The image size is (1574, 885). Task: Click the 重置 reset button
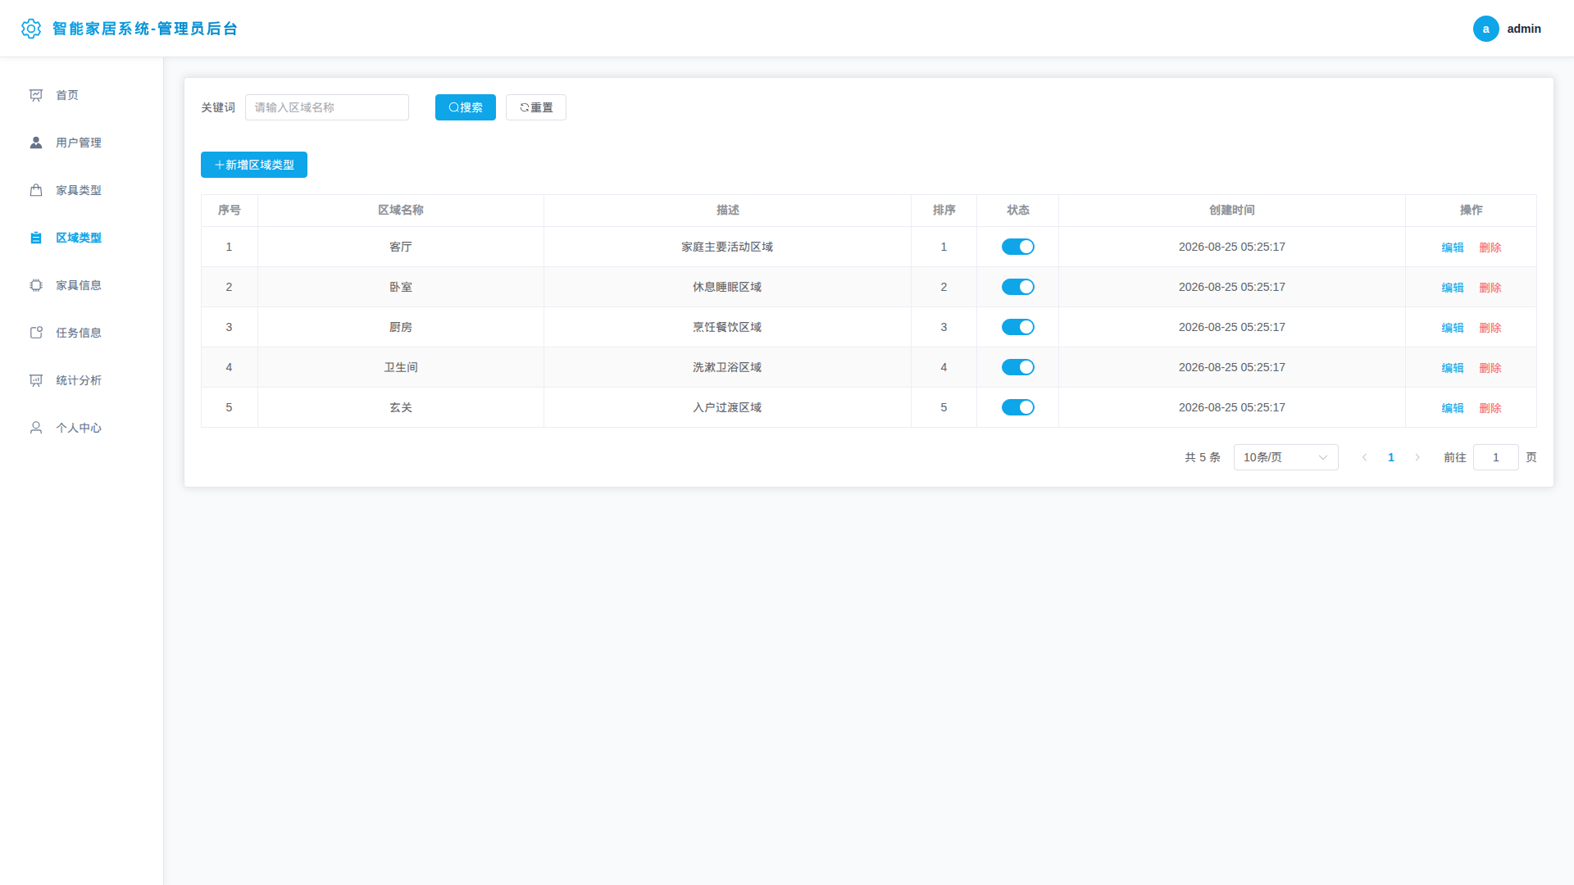point(536,107)
